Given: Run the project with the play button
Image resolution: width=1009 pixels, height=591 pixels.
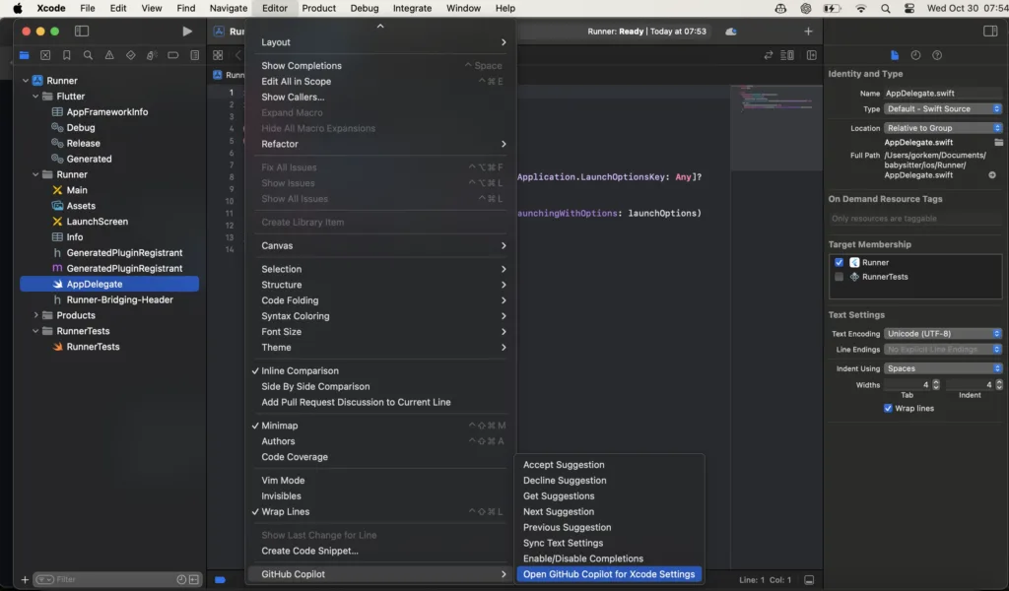Looking at the screenshot, I should click(186, 31).
